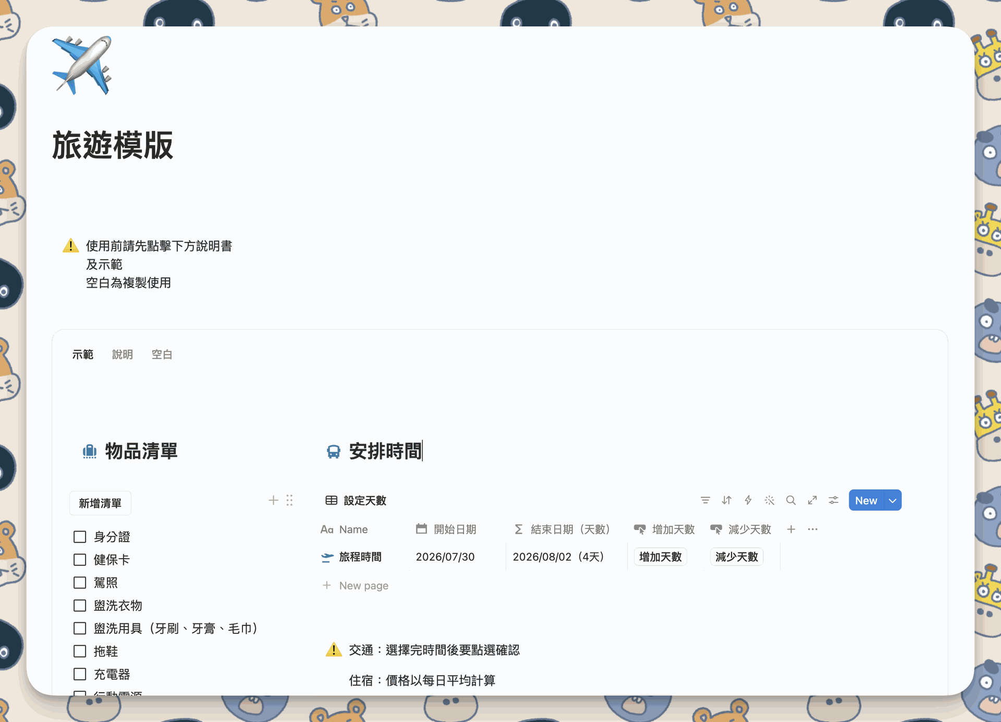
Task: Open the filter icon in database toolbar
Action: tap(705, 500)
